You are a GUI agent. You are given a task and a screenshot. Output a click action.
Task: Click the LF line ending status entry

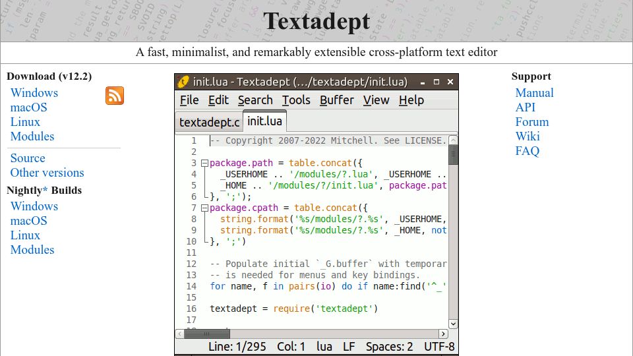coord(349,347)
